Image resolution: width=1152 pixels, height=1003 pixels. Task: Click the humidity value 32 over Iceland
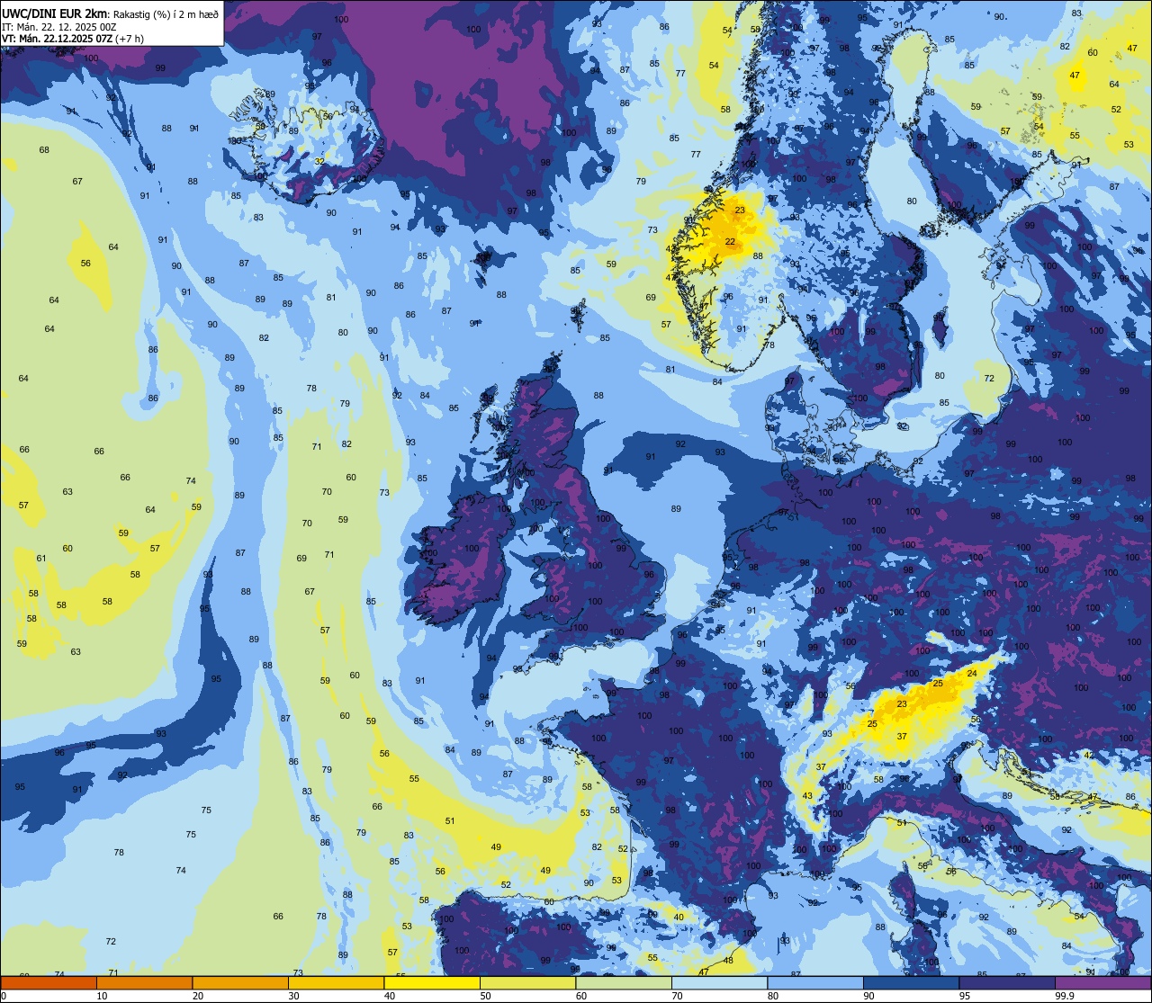tap(319, 162)
